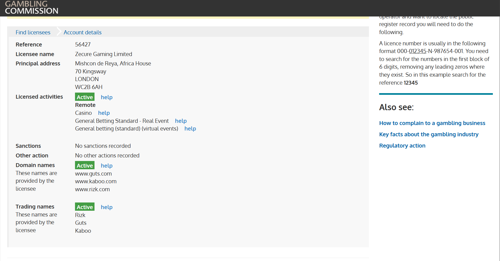Click the Active badge under Domain names
Viewport: 500px width, 261px height.
point(85,165)
